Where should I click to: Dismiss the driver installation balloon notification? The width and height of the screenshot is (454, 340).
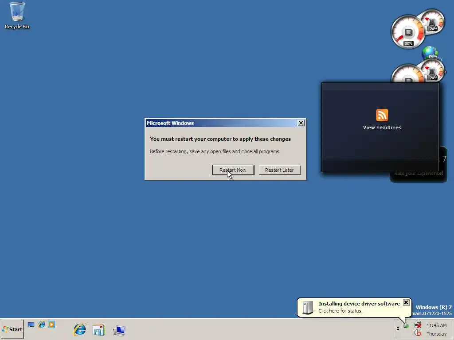[406, 302]
